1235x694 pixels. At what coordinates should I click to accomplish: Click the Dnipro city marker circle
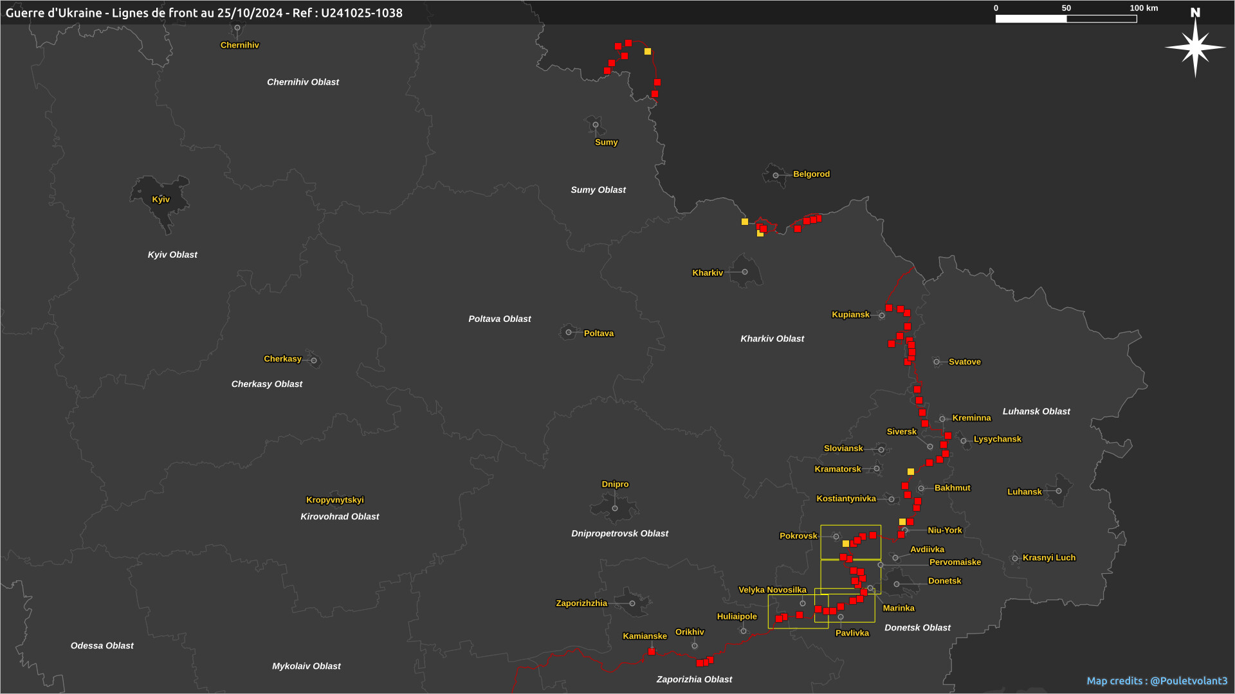[615, 508]
